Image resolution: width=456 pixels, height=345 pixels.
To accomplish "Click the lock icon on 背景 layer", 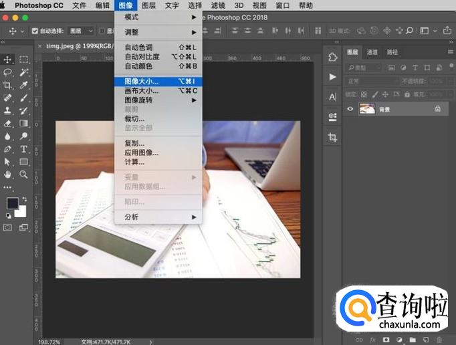I will tap(437, 108).
